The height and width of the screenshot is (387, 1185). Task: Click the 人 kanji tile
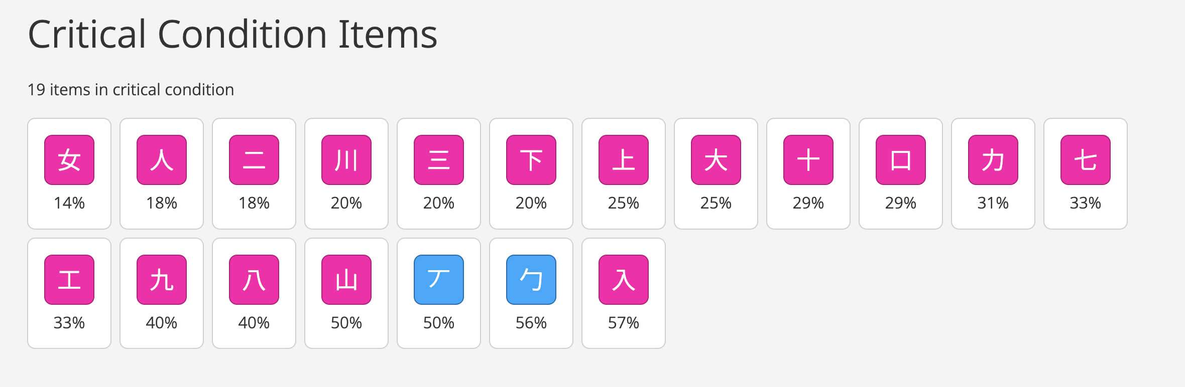point(162,160)
